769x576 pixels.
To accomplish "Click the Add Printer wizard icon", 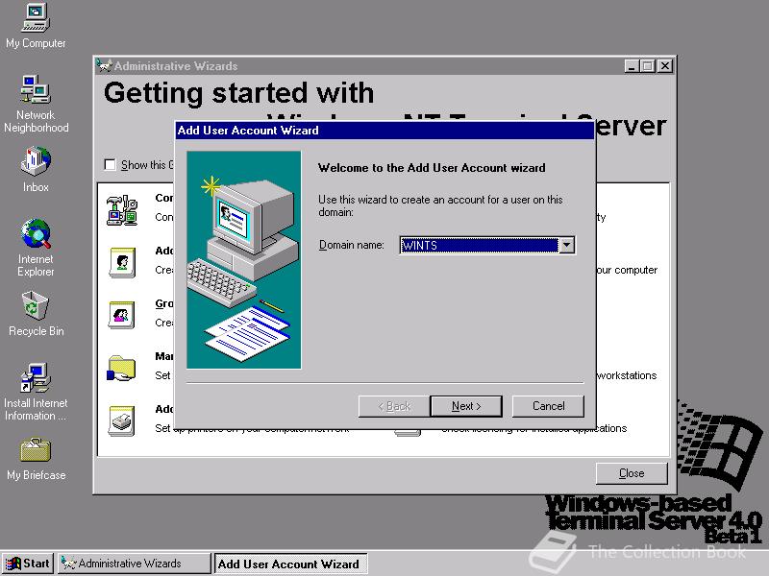I will click(122, 420).
